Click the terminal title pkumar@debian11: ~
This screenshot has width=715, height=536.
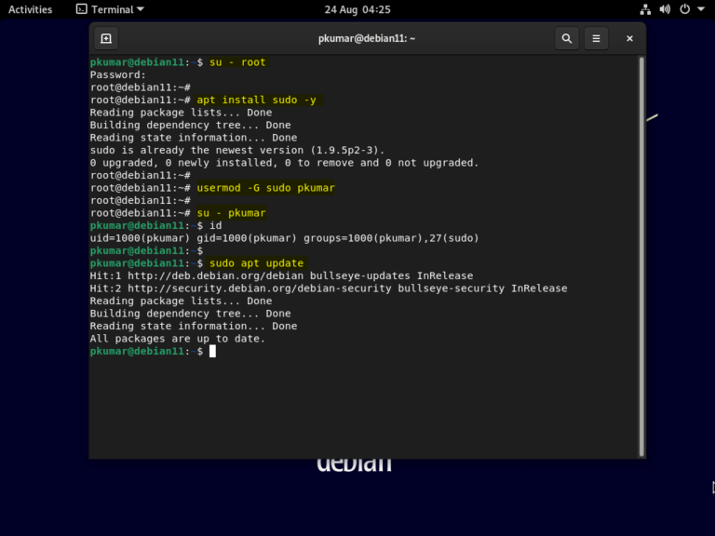tap(367, 39)
